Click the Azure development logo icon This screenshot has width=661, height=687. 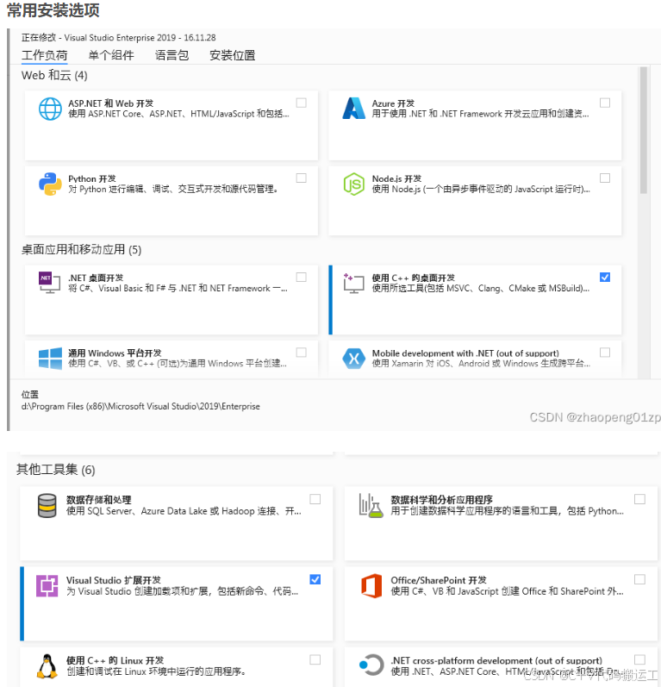(x=354, y=109)
